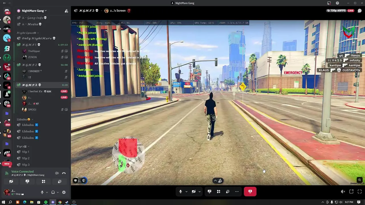The image size is (365, 205).
Task: Collapse the Vip's category
Action: point(23,146)
